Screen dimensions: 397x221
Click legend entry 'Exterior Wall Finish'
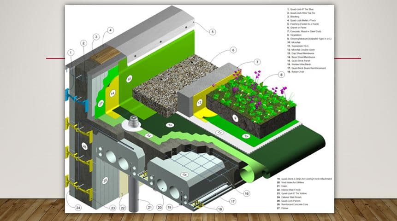pos(291,197)
